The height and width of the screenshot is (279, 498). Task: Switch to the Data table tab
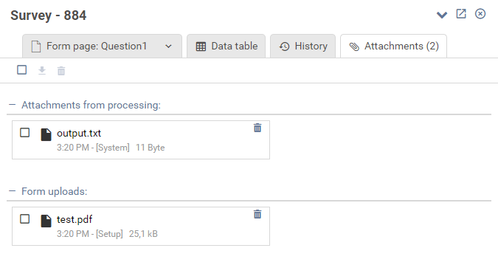(226, 46)
